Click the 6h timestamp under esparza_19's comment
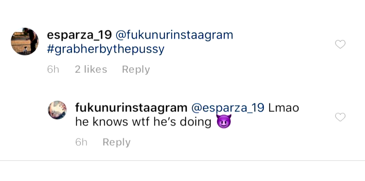 point(53,69)
